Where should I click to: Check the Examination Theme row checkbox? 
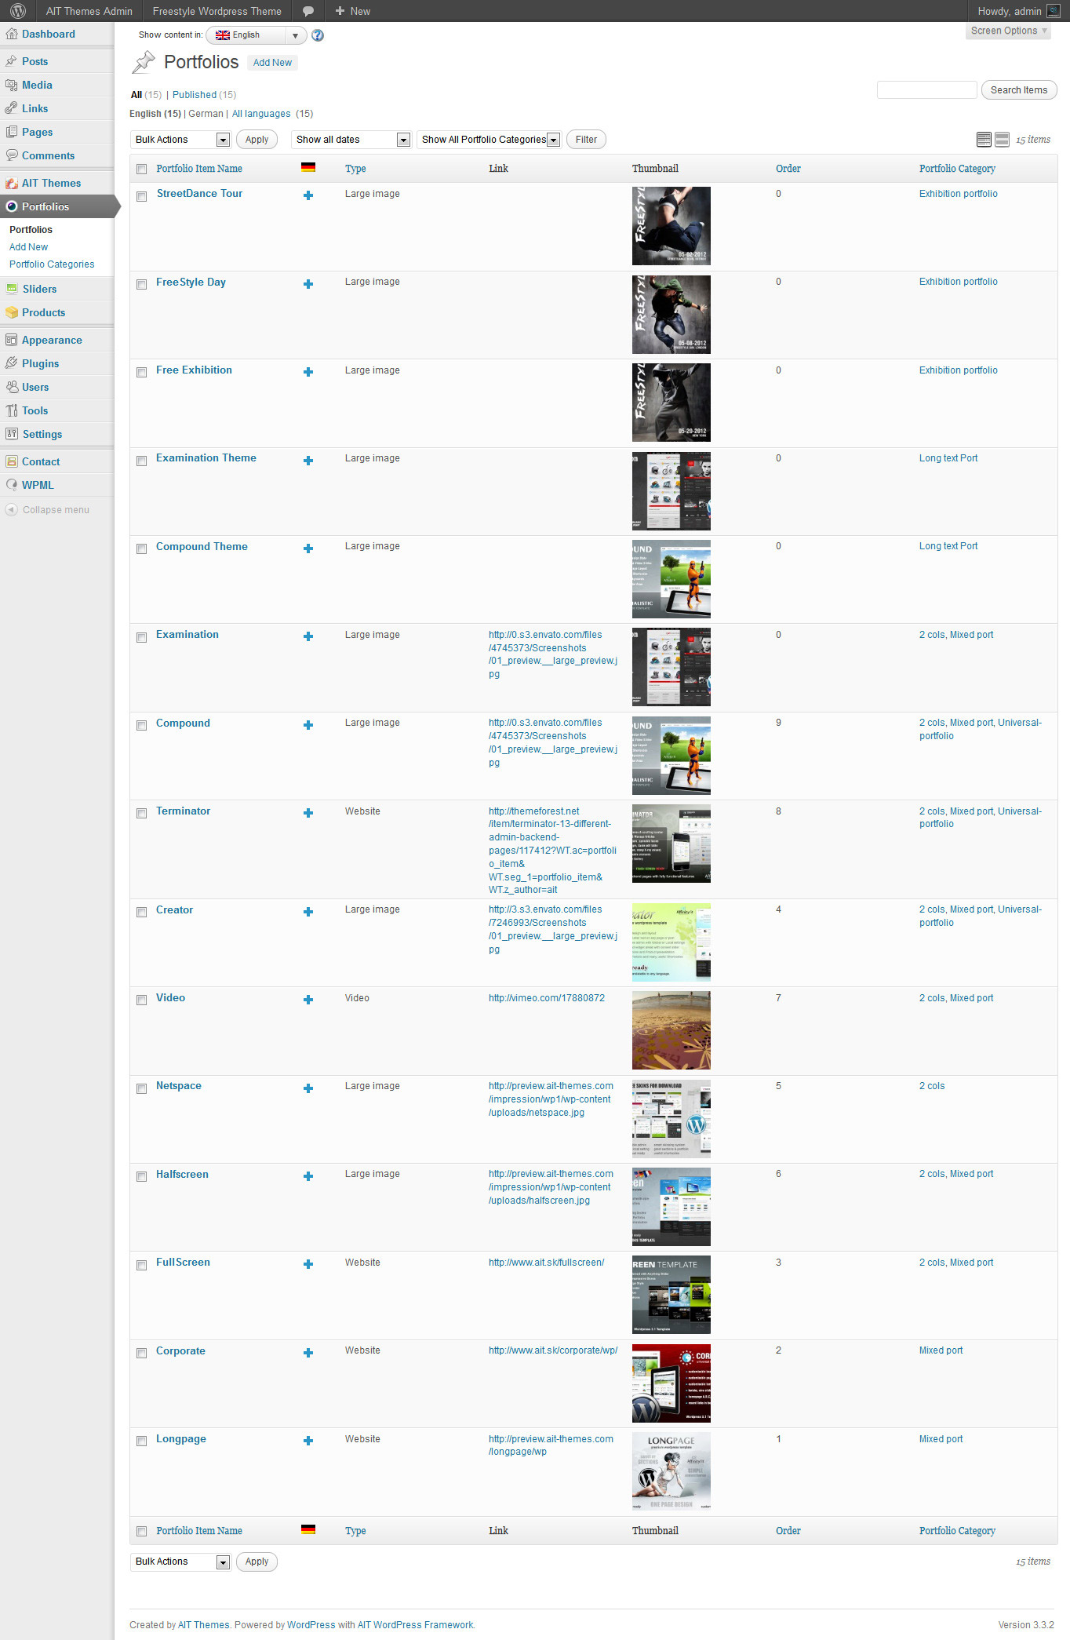(142, 461)
